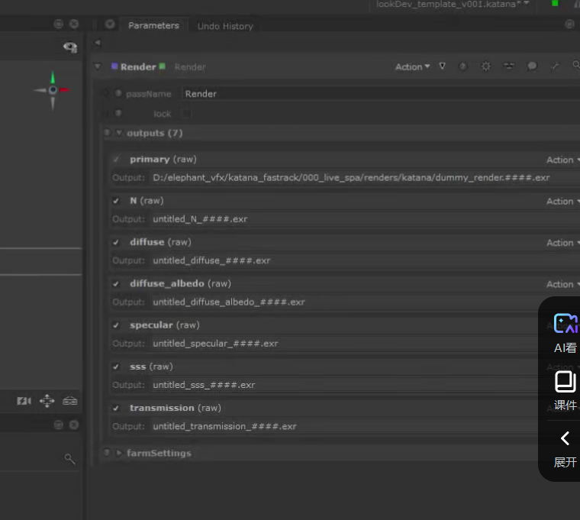Click the help question mark icon
The image size is (580, 520).
pos(462,66)
